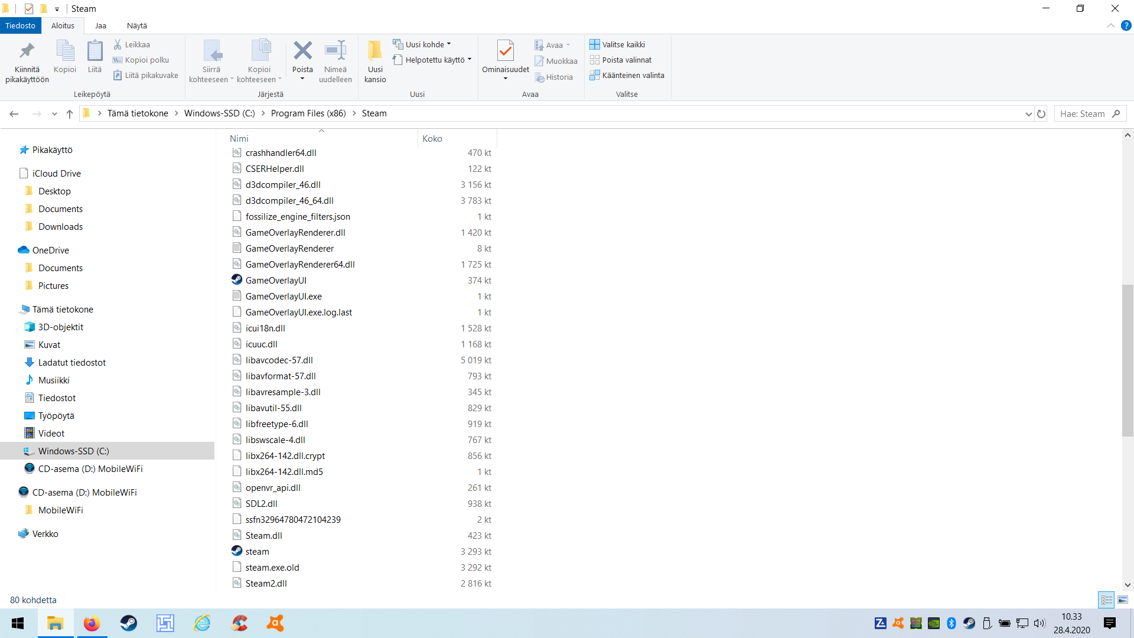The width and height of the screenshot is (1134, 638).
Task: Select Pikakäyttö in navigation pane
Action: click(x=45, y=149)
